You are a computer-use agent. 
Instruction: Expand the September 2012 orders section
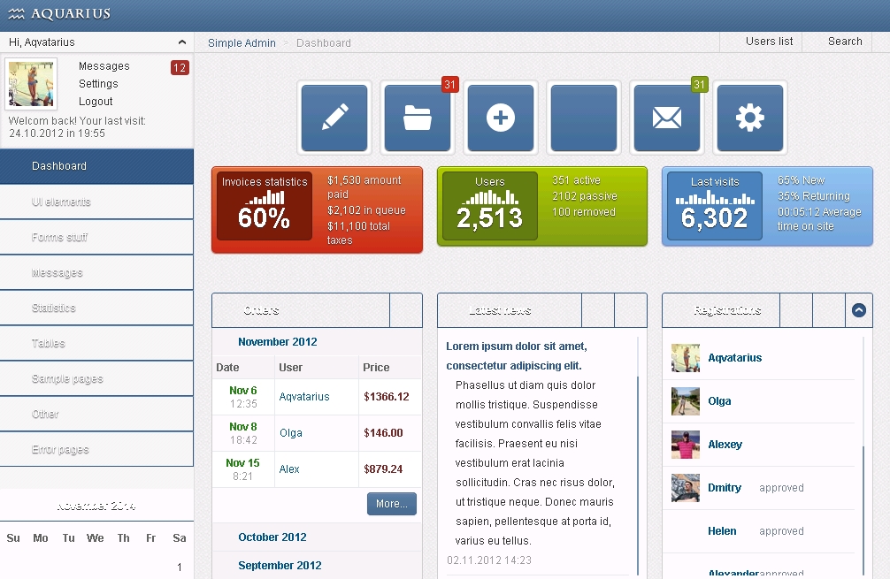coord(280,566)
